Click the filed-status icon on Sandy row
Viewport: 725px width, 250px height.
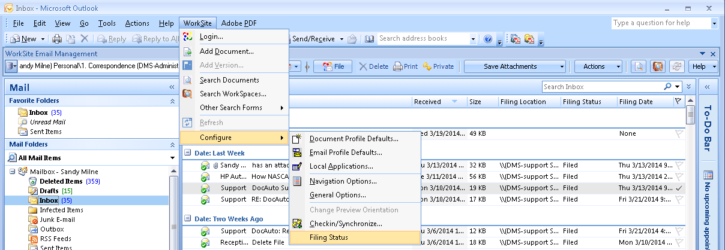[205, 165]
